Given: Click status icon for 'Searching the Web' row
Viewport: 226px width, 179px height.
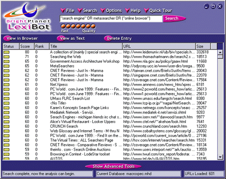Looking at the screenshot, I should (6, 57).
